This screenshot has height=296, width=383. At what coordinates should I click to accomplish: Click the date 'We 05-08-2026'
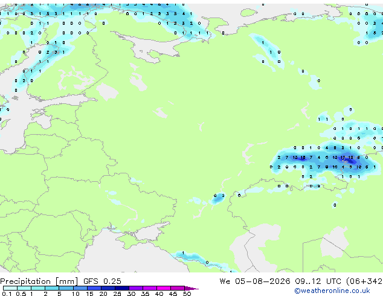point(255,282)
